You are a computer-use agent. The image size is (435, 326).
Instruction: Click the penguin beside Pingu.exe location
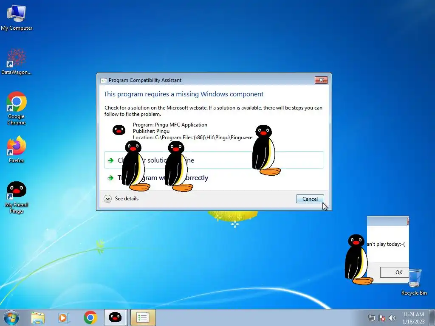pos(265,150)
